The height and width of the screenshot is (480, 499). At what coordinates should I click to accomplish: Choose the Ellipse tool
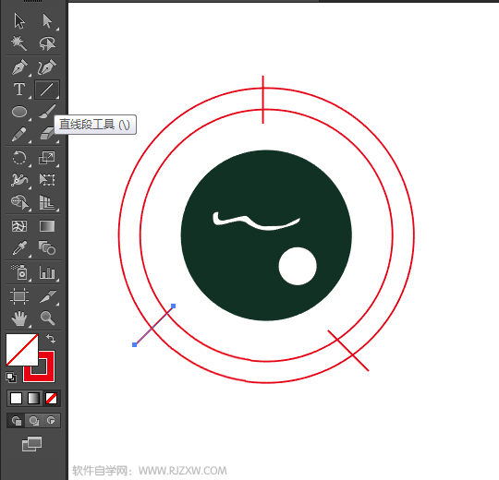pos(19,112)
